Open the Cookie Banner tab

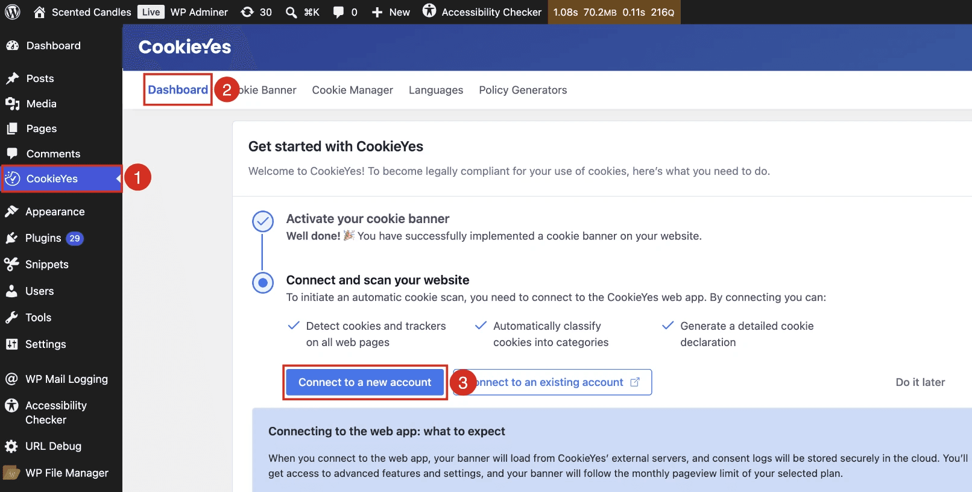[268, 90]
